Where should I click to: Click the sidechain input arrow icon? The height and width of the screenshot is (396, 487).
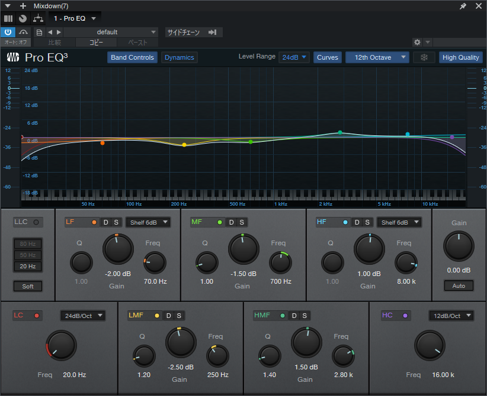point(213,33)
